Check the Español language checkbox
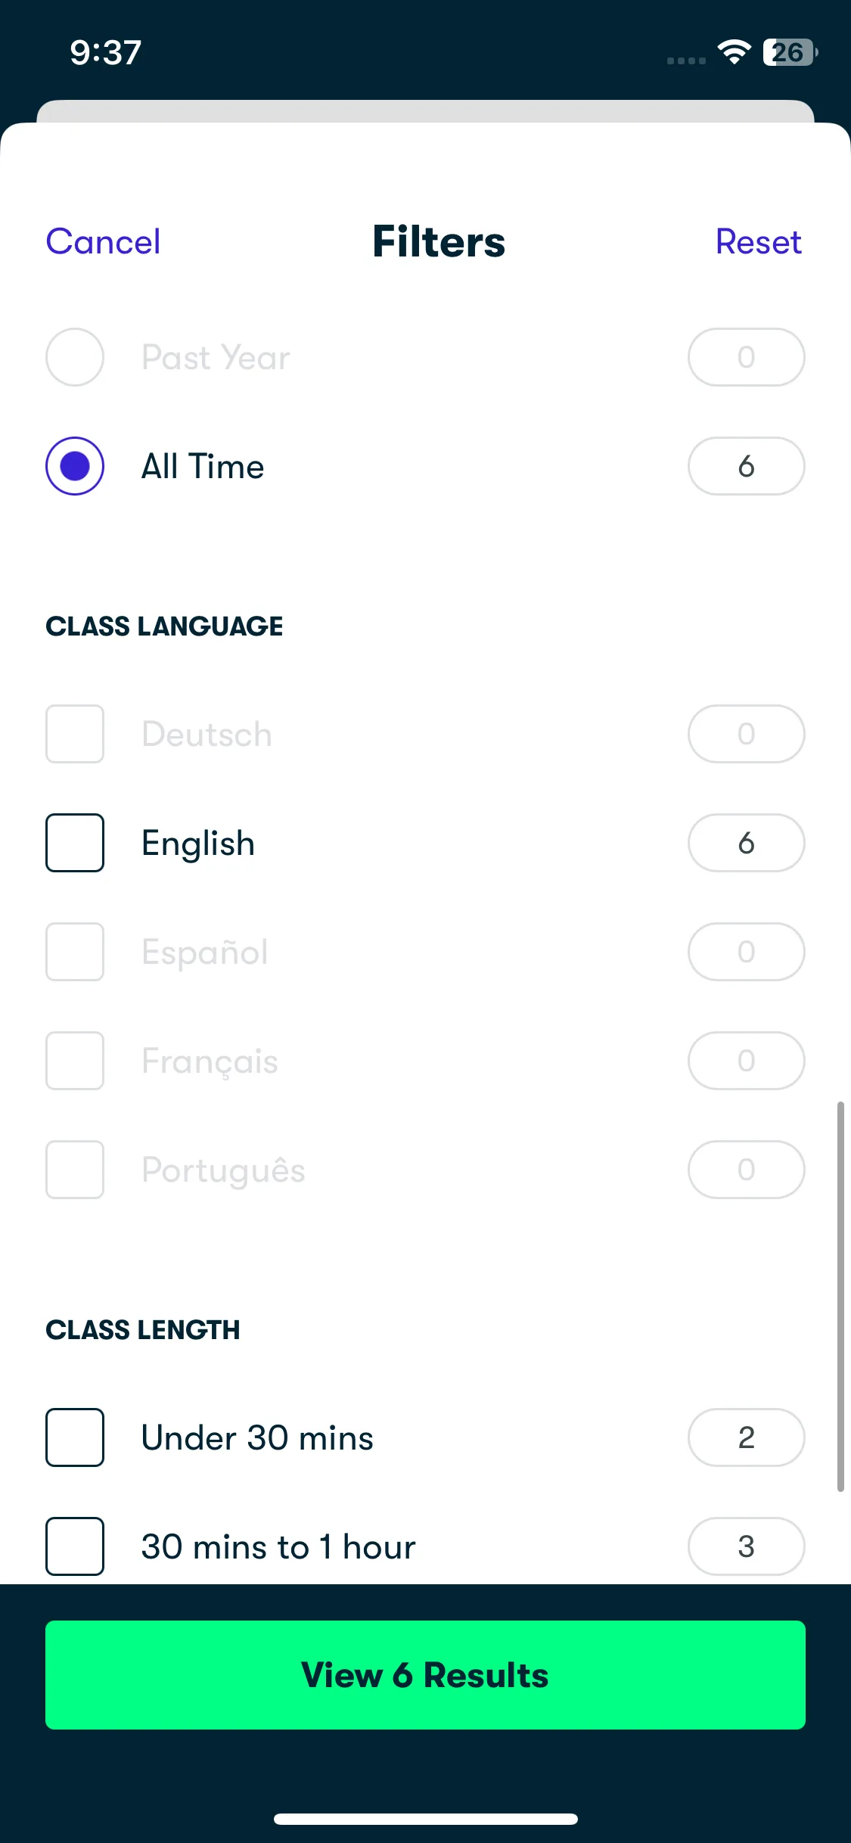The image size is (851, 1843). [x=75, y=952]
